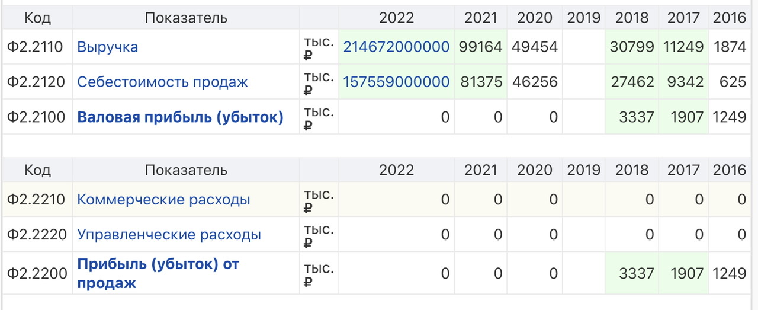This screenshot has height=310, width=758.
Task: Open Валовая прибыль (убыток) link
Action: (180, 117)
